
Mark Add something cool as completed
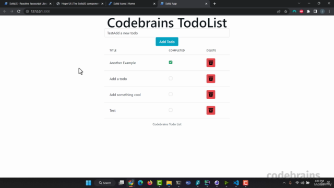point(171,94)
